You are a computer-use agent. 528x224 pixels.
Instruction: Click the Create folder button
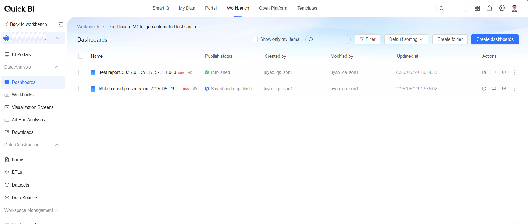[450, 39]
